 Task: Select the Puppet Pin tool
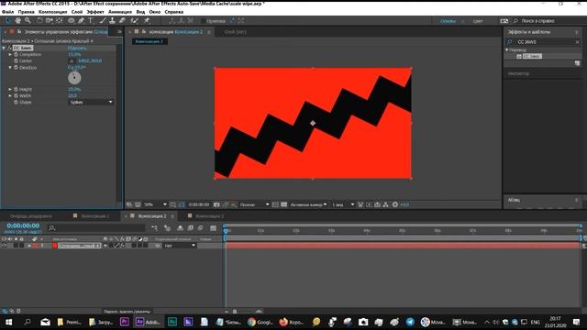click(x=147, y=20)
